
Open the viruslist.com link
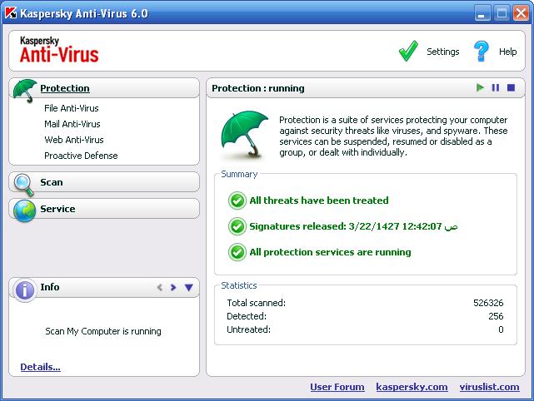tap(489, 387)
